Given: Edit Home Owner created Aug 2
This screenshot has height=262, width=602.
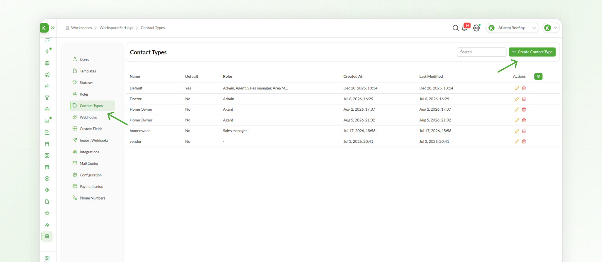Looking at the screenshot, I should click(517, 109).
